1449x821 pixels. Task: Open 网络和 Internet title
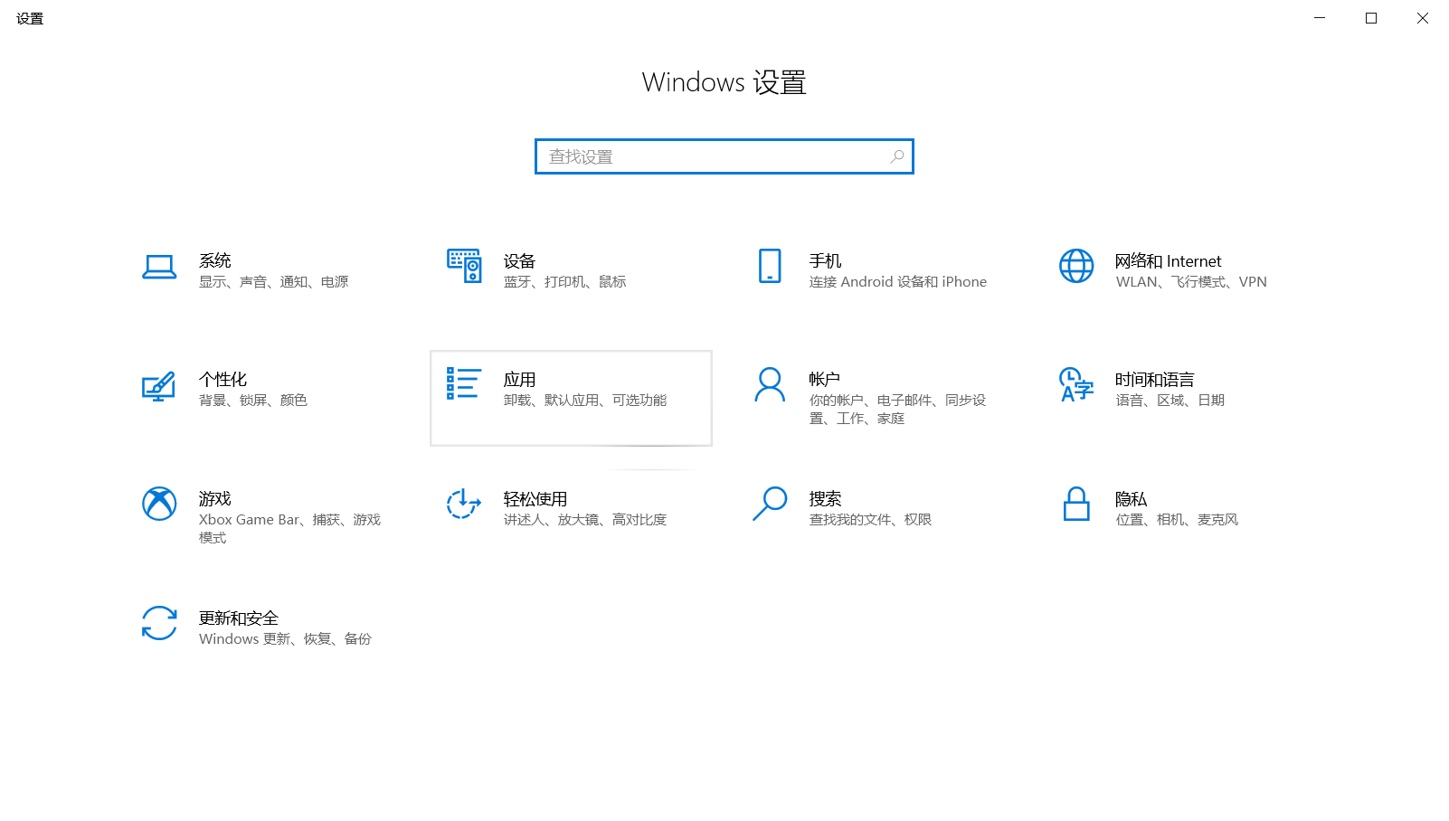coord(1169,260)
